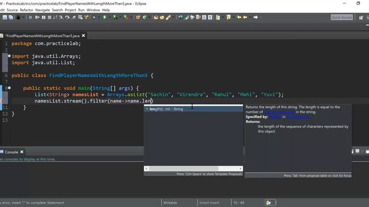Click the green Run button icon
The width and height of the screenshot is (369, 207).
pos(104,17)
